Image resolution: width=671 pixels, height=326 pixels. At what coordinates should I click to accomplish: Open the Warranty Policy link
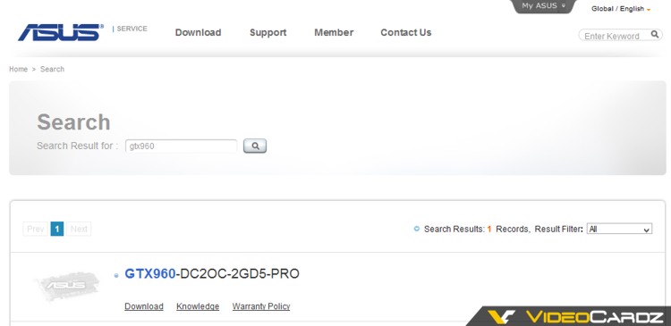[261, 306]
